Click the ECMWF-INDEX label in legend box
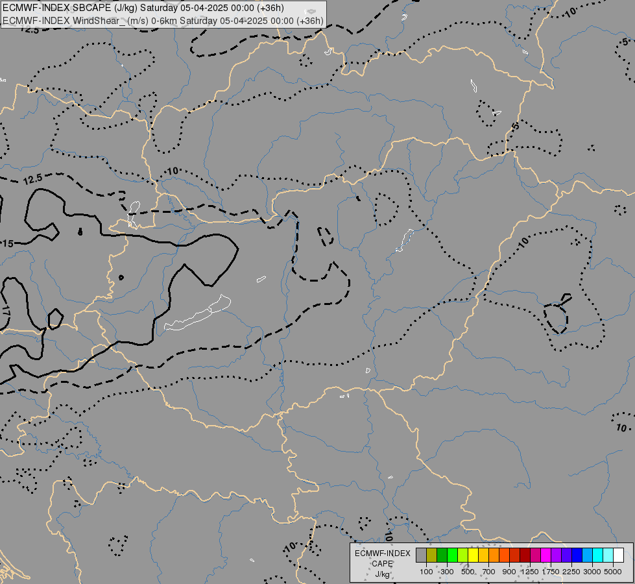The image size is (635, 584). click(383, 554)
